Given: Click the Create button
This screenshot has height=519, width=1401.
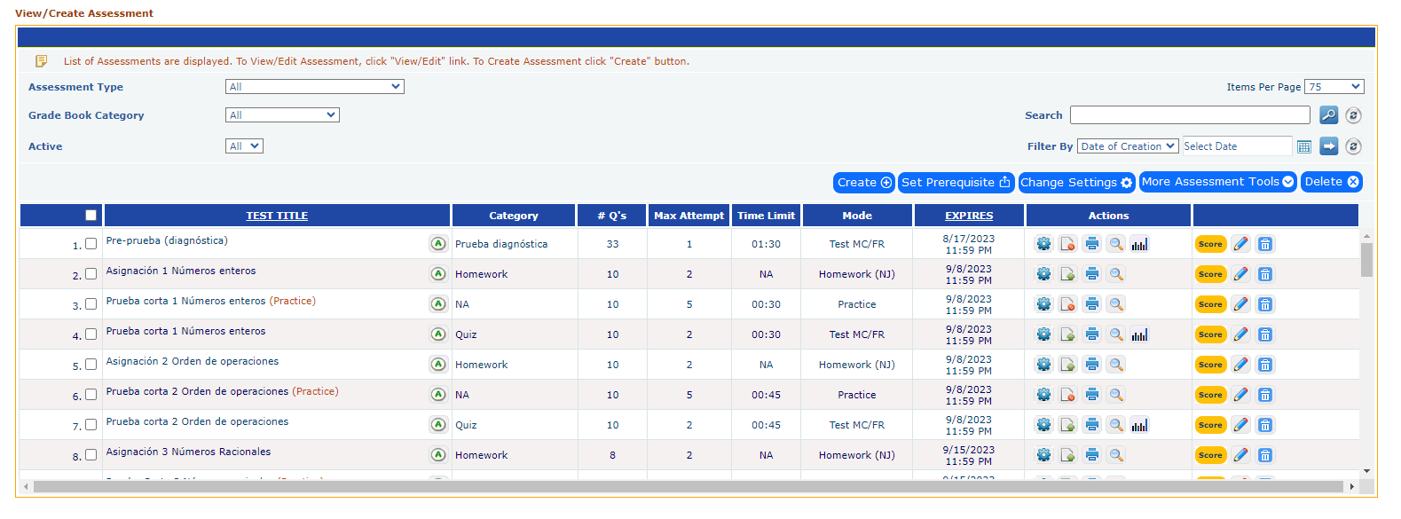Looking at the screenshot, I should [864, 182].
